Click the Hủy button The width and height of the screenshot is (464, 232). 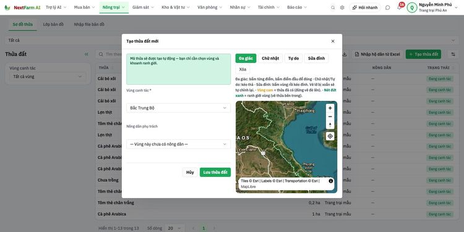(x=190, y=172)
